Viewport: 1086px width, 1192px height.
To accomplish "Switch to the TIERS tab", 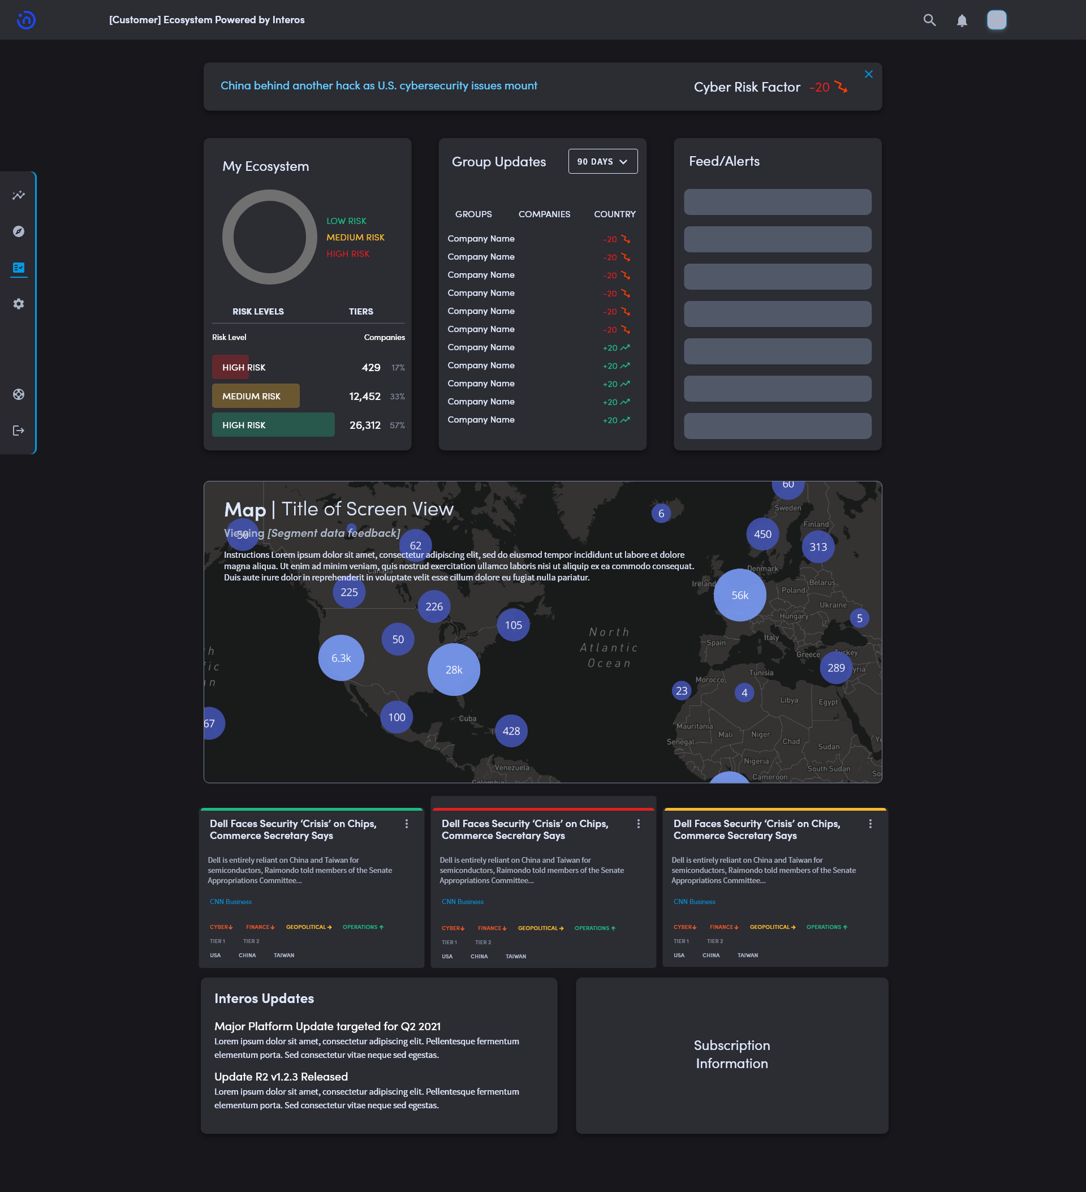I will click(x=361, y=312).
